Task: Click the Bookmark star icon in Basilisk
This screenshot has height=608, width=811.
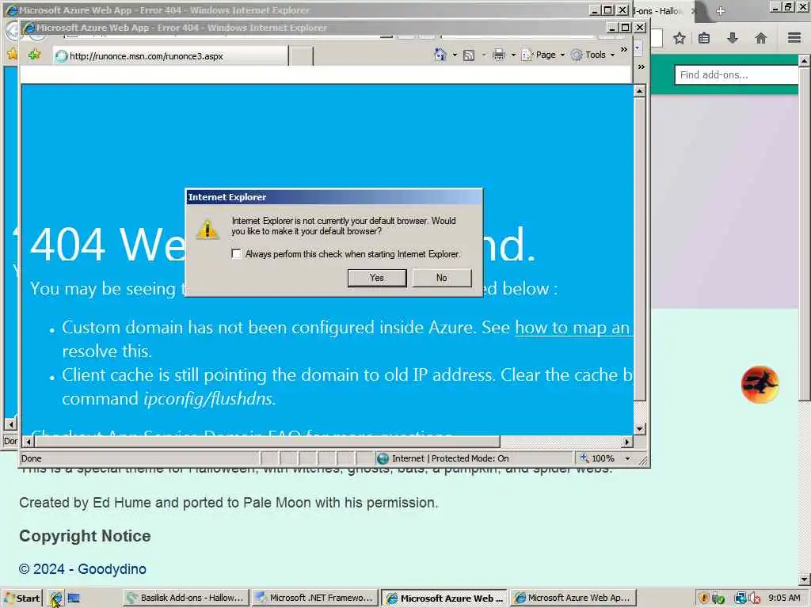Action: tap(680, 38)
